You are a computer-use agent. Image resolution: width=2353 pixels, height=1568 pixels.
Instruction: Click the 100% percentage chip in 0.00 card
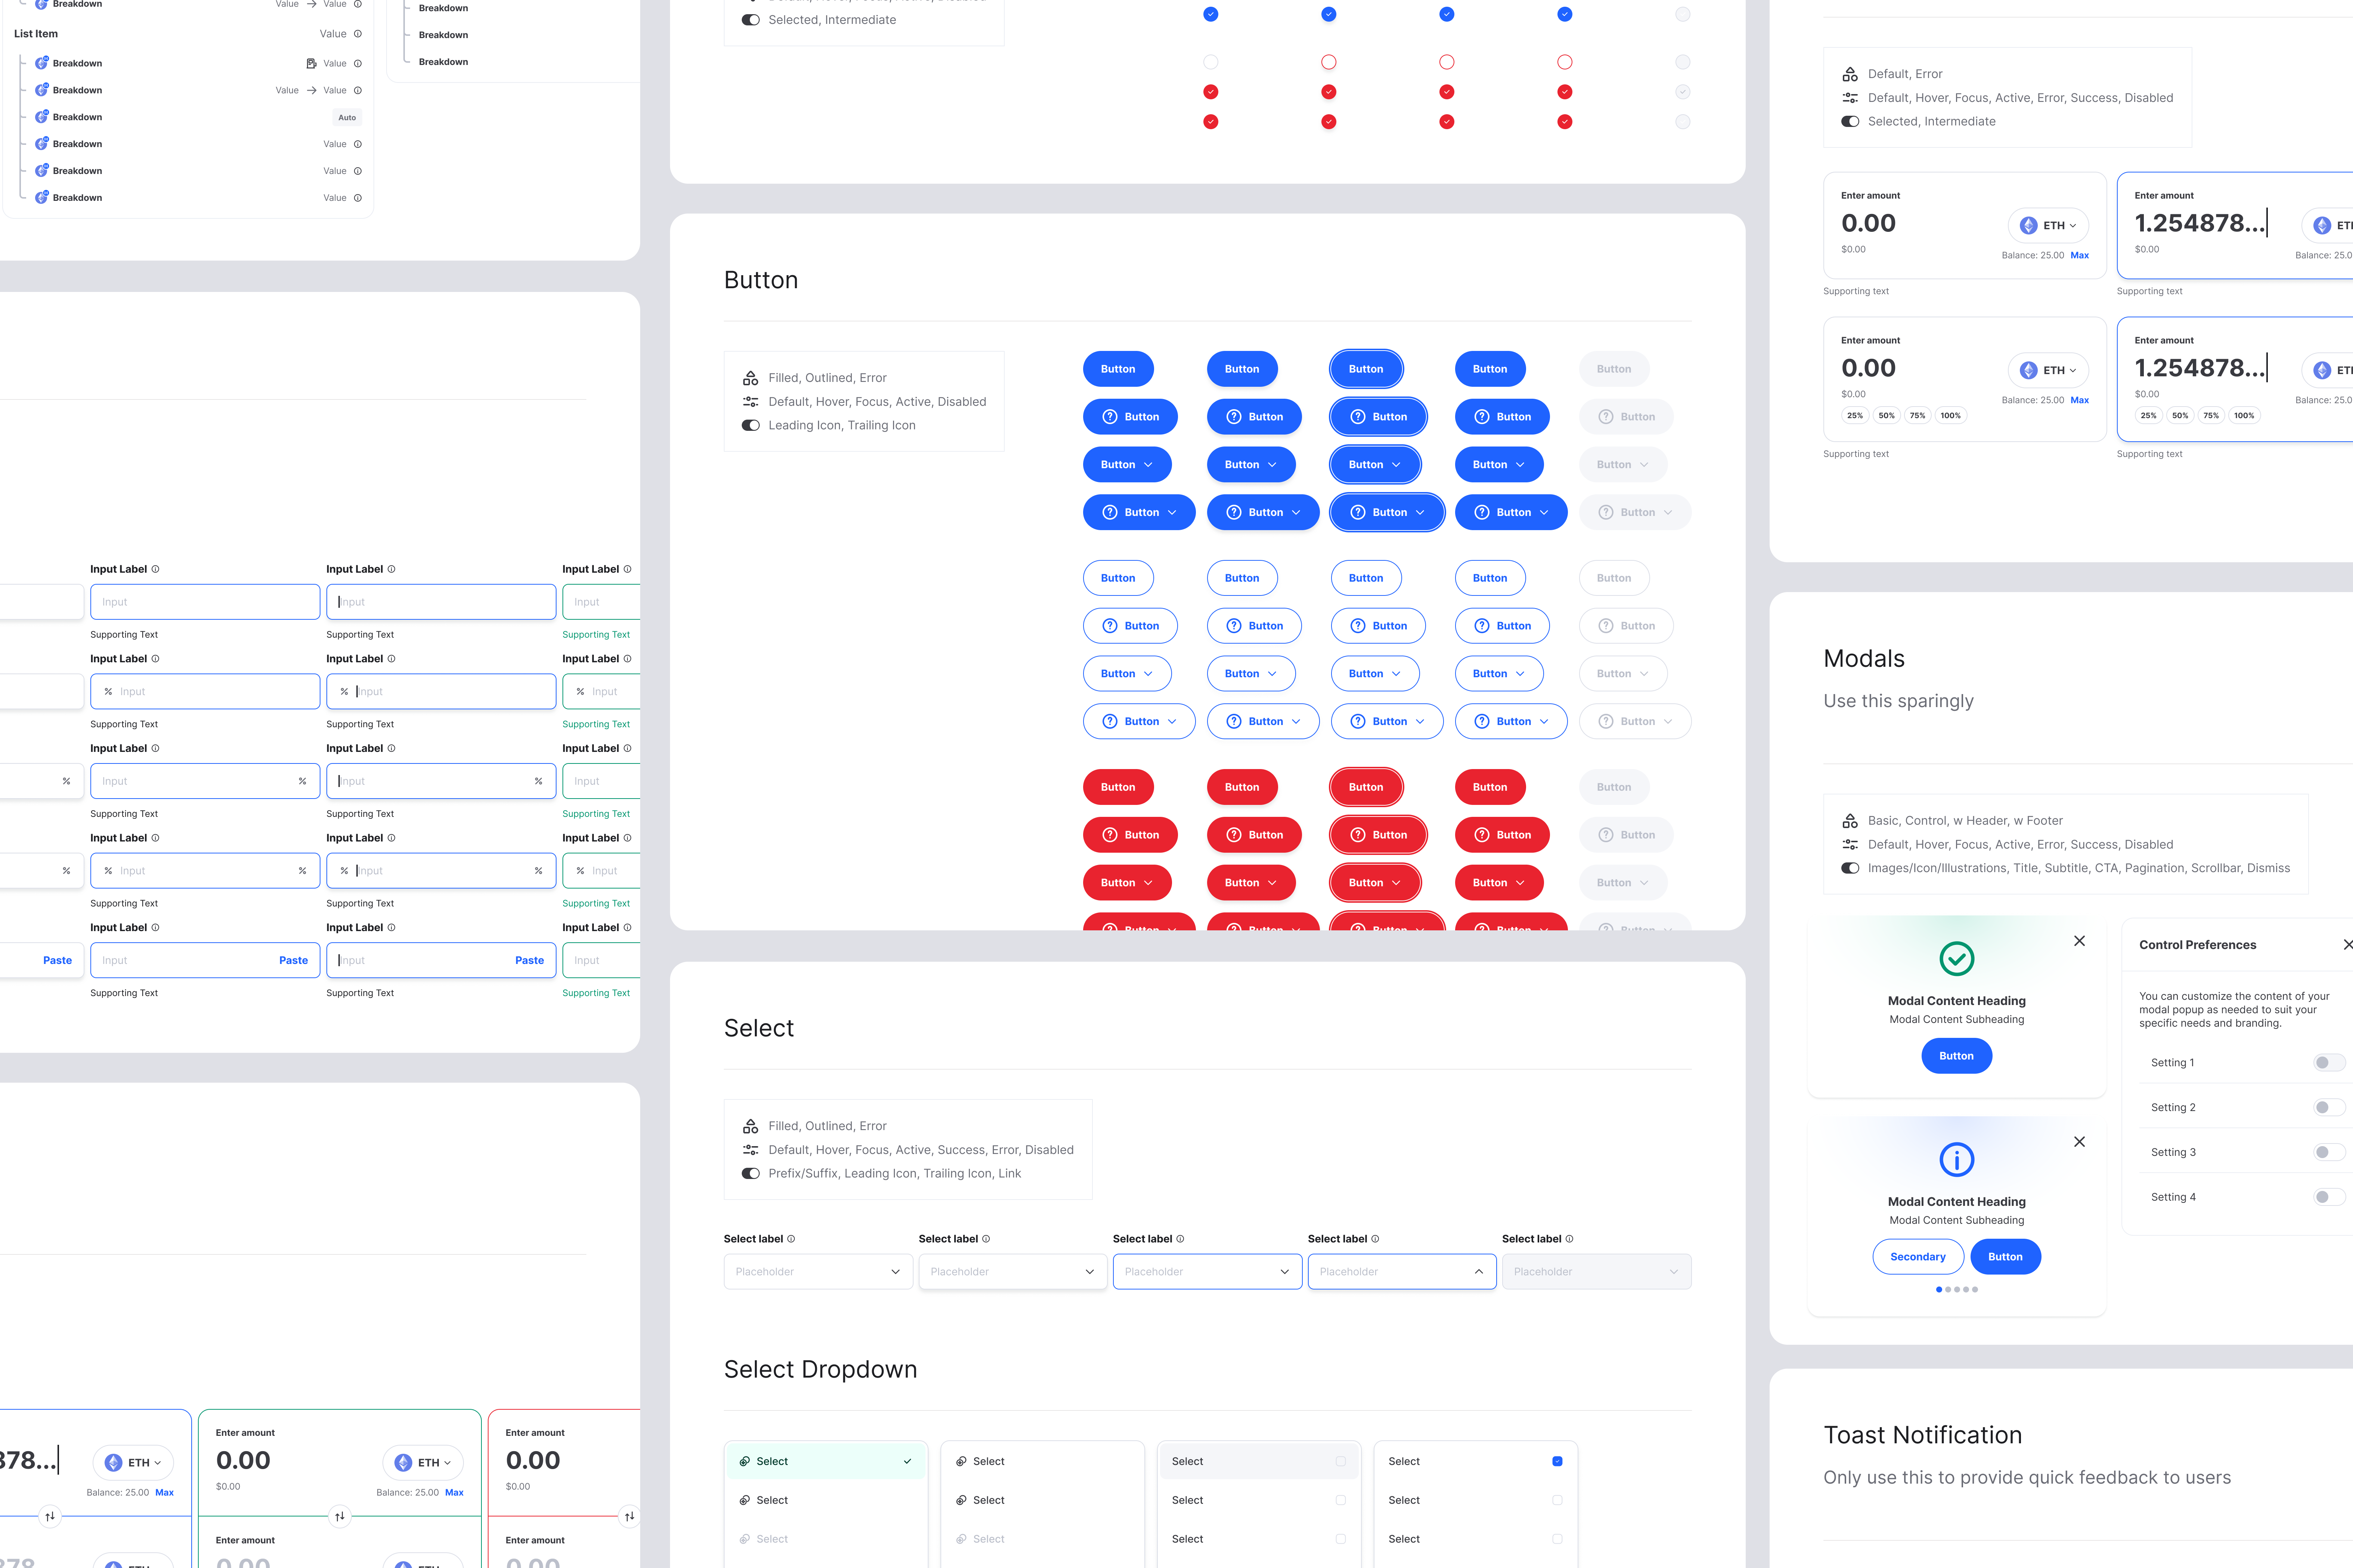coord(1950,416)
